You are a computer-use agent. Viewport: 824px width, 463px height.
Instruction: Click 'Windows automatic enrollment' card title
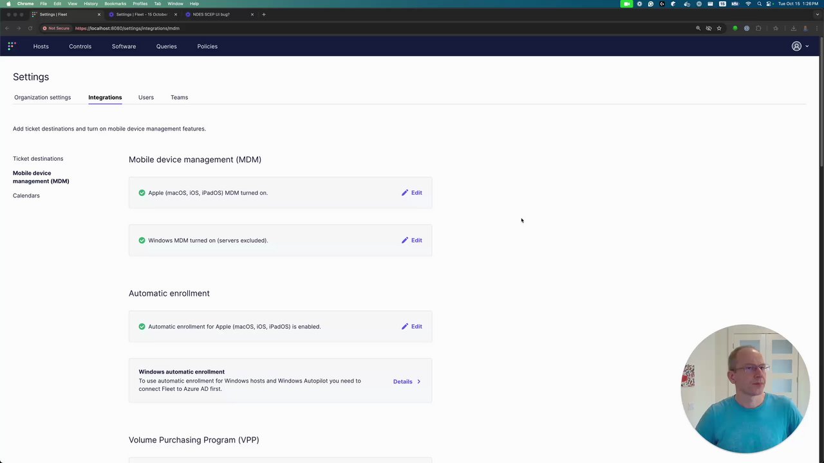(x=182, y=372)
